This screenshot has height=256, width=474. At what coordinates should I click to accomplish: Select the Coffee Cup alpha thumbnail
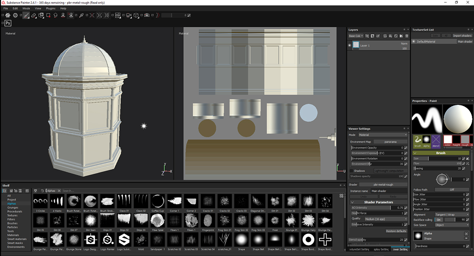tap(158, 201)
